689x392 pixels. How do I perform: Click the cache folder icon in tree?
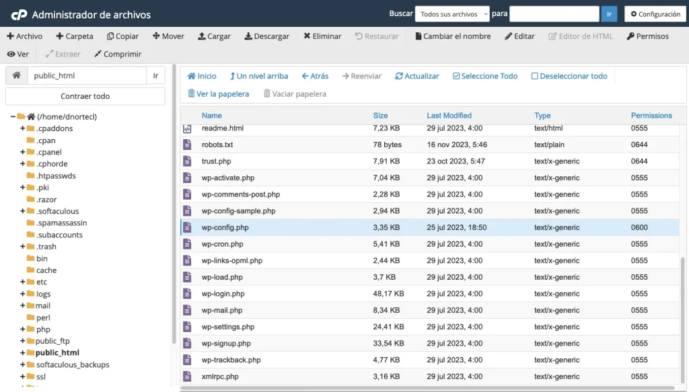pos(30,270)
